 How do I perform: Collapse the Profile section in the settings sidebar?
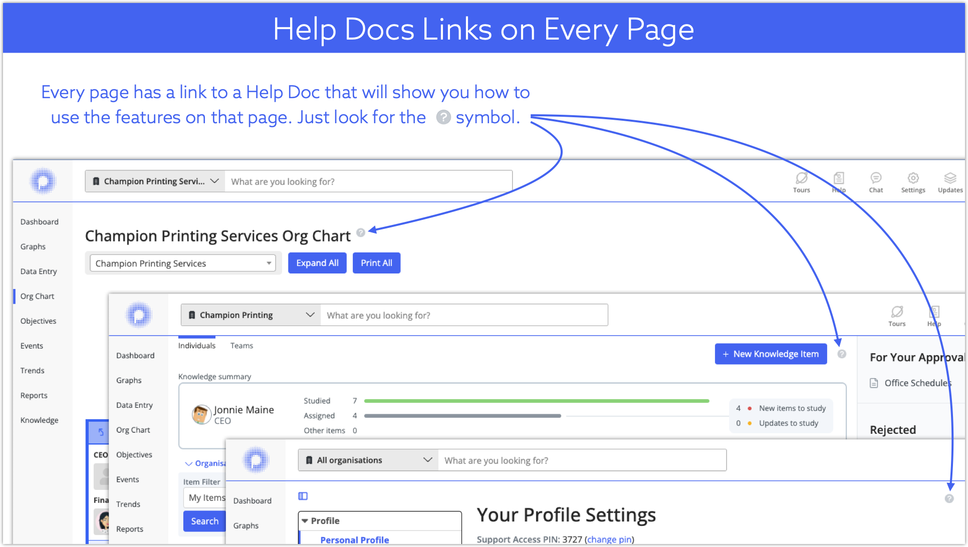pos(306,520)
